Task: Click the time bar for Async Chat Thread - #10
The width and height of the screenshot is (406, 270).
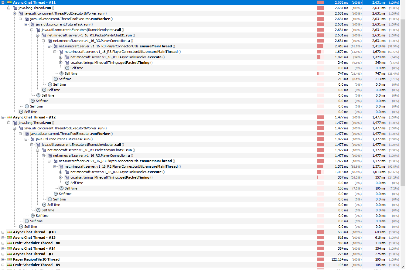Action: 320,232
